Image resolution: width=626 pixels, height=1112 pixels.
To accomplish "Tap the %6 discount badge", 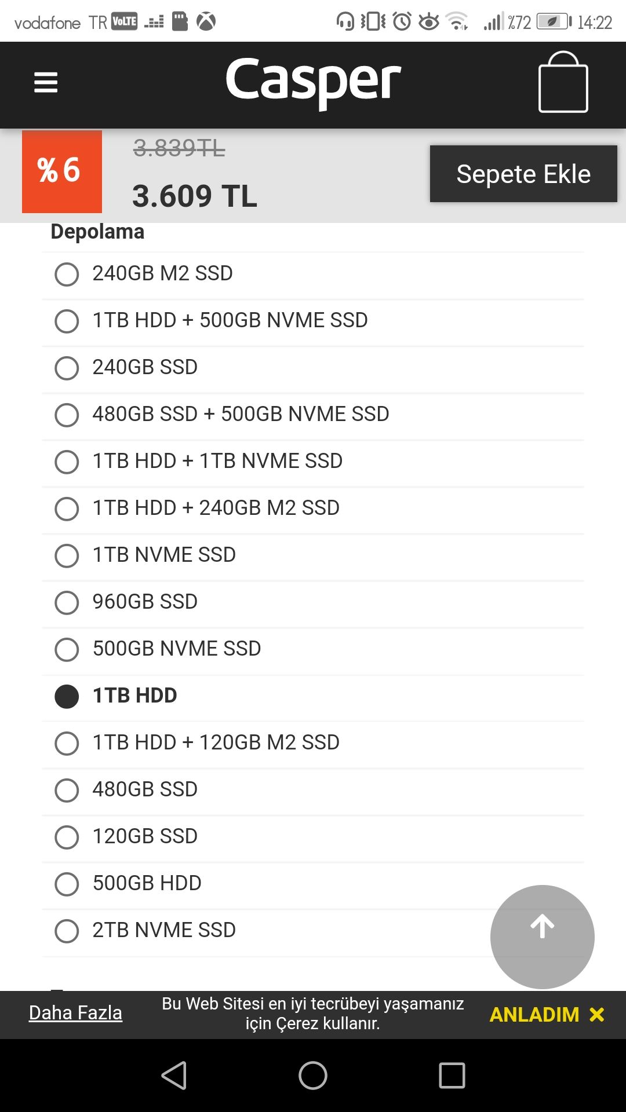I will click(62, 171).
